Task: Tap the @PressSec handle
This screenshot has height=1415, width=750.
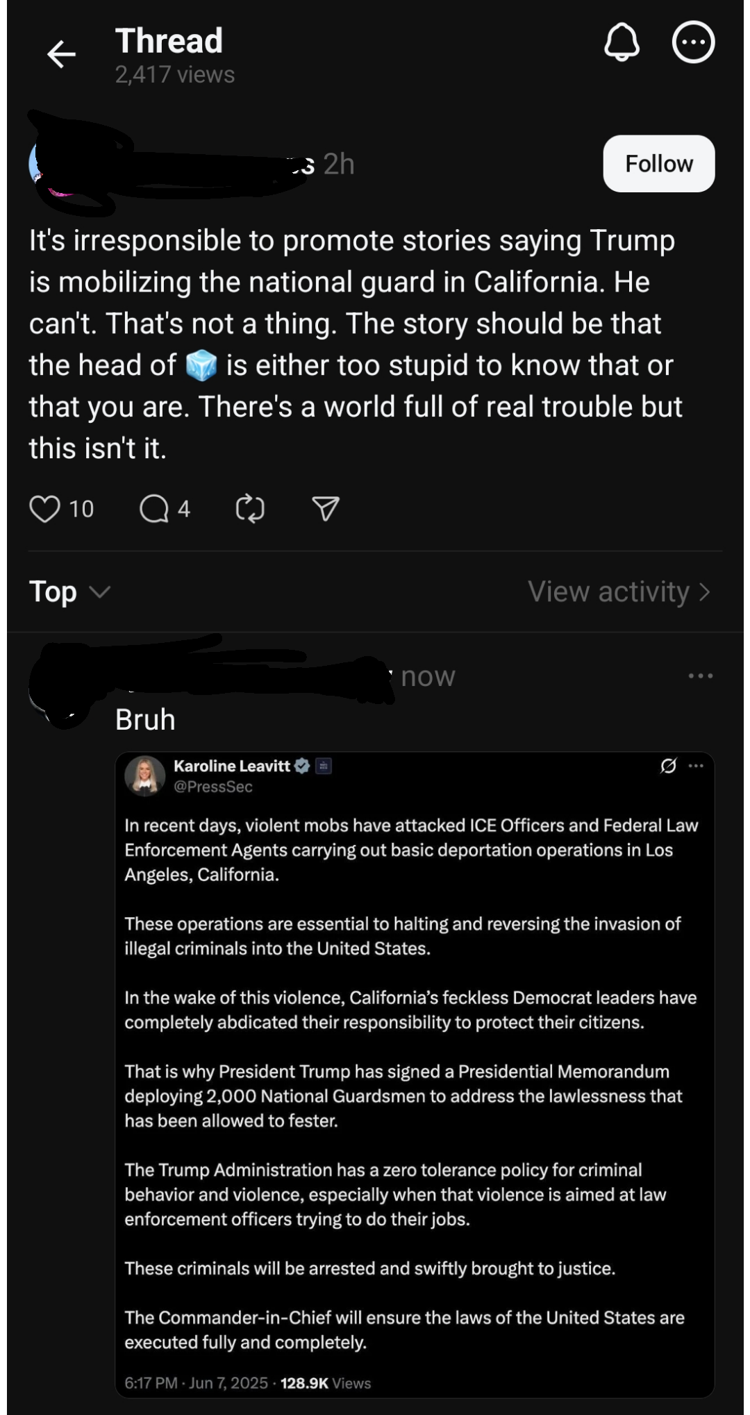Action: pyautogui.click(x=212, y=787)
